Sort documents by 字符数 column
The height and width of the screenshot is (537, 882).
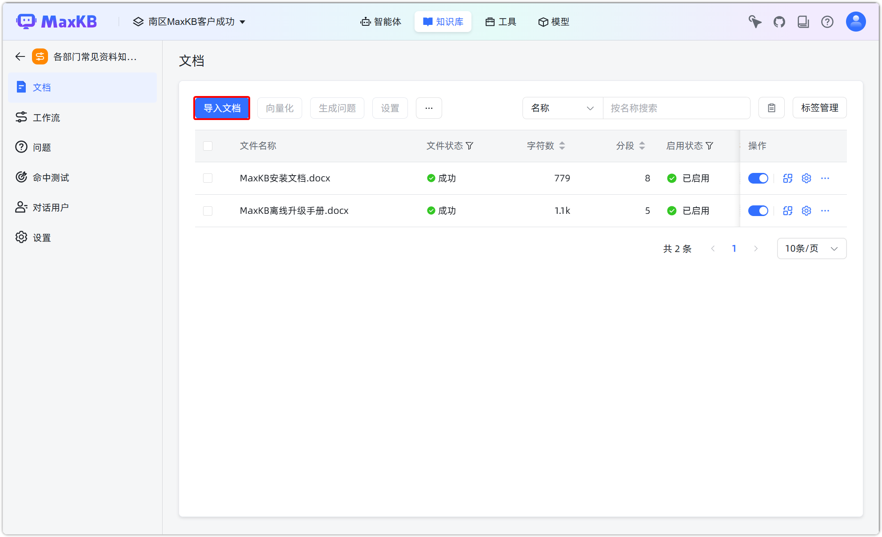pos(563,145)
